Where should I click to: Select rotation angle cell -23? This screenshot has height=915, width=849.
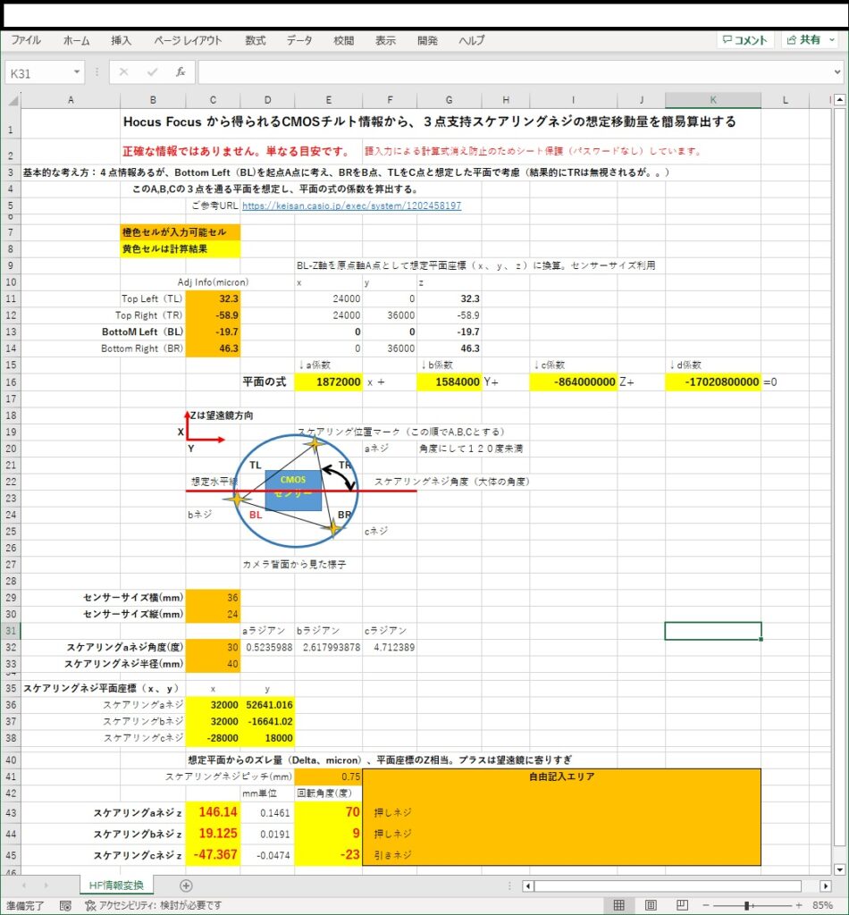(x=328, y=855)
